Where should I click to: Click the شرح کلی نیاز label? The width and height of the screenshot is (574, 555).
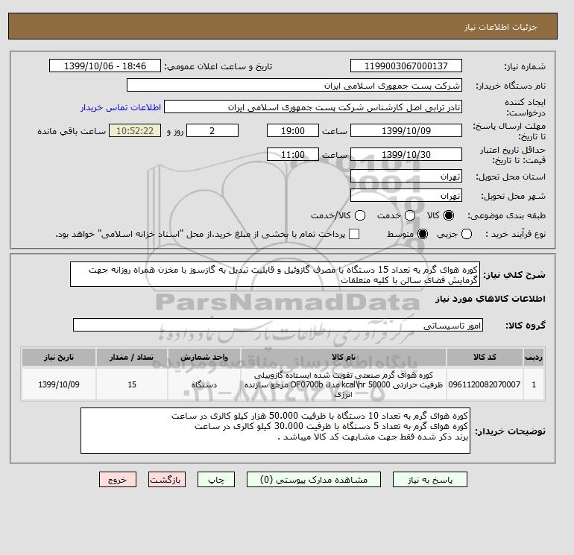[514, 275]
